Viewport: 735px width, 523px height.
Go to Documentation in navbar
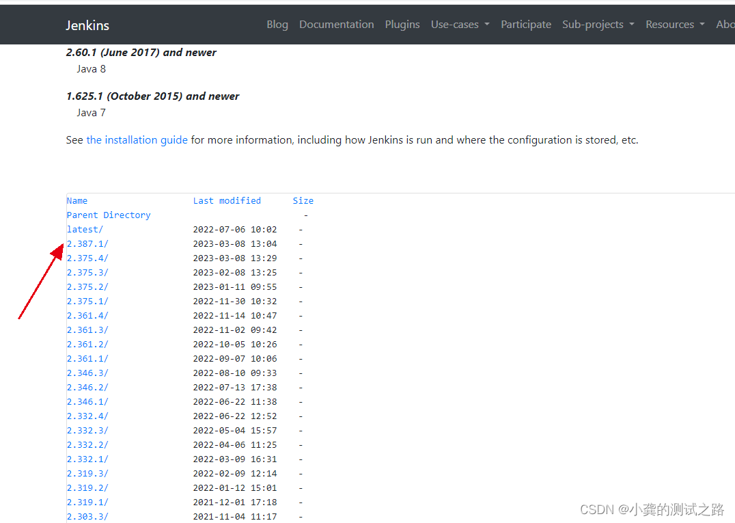tap(337, 25)
